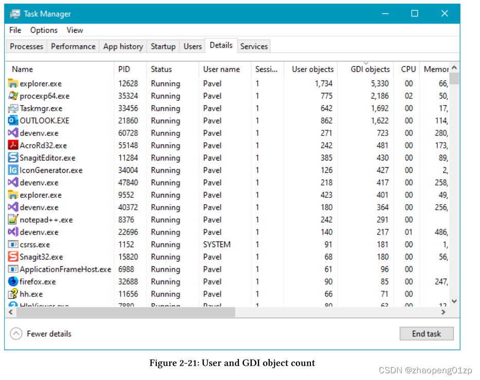The height and width of the screenshot is (380, 480).
Task: Click the horizontal scrollbar thumb
Action: [x=125, y=312]
